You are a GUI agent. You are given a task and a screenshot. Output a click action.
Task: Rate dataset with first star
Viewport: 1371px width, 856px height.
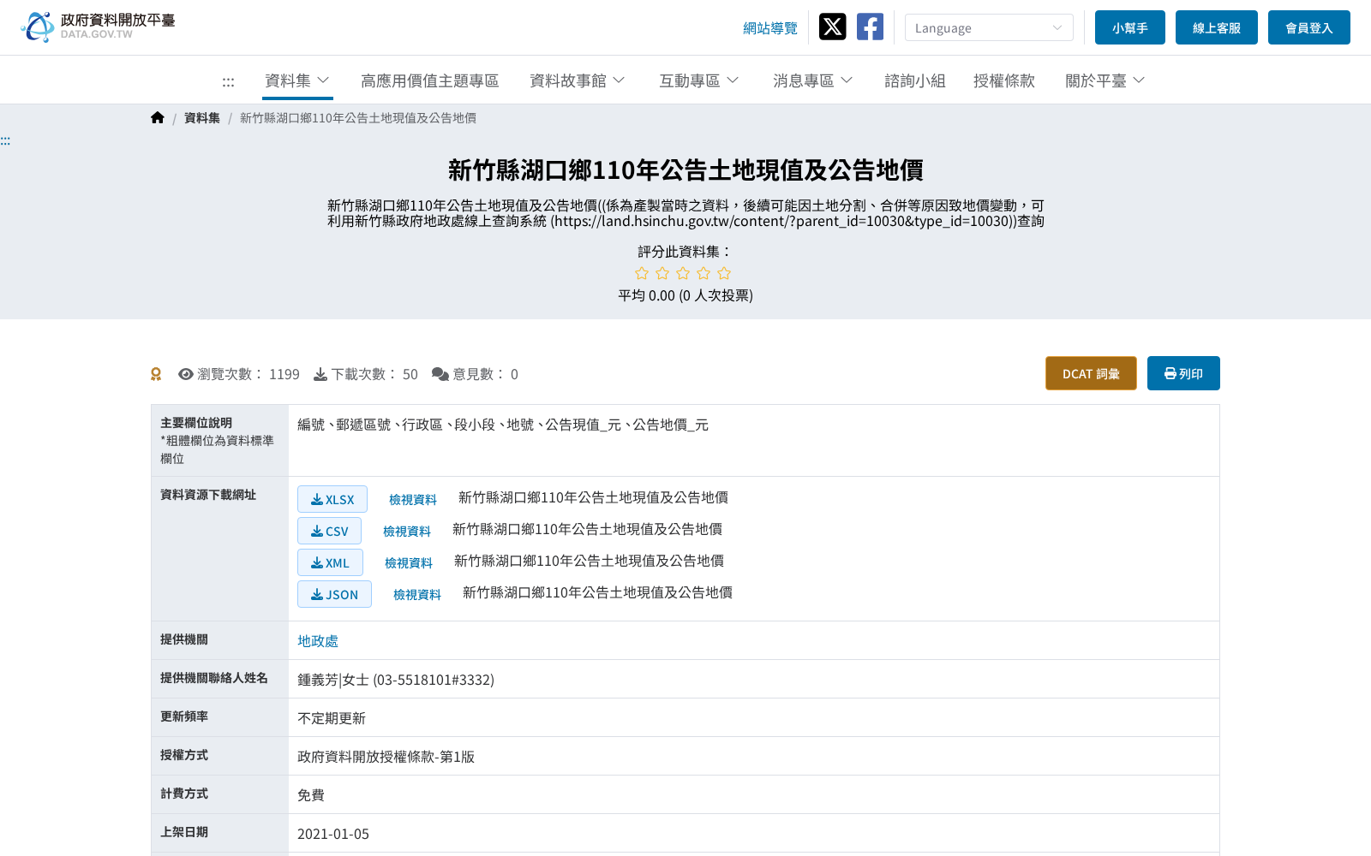(642, 273)
